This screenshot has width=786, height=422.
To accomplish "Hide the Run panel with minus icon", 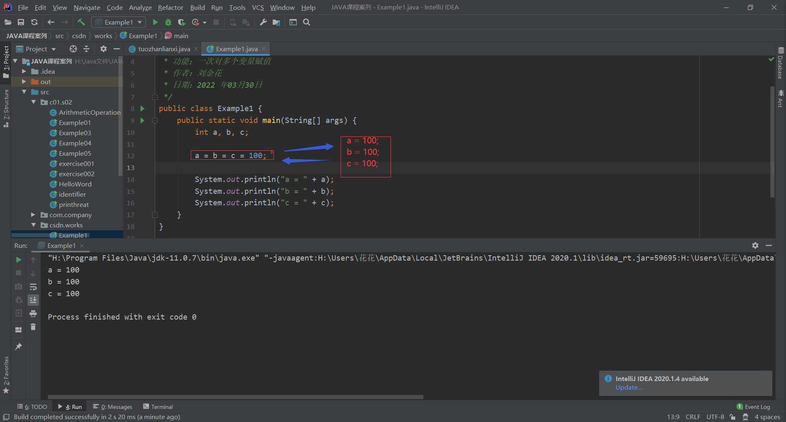I will tap(769, 245).
